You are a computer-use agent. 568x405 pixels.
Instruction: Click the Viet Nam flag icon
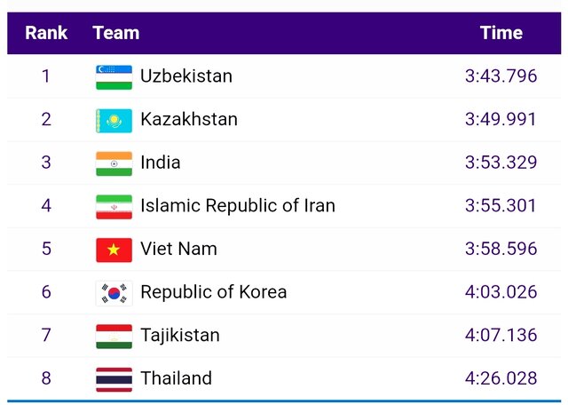(114, 250)
